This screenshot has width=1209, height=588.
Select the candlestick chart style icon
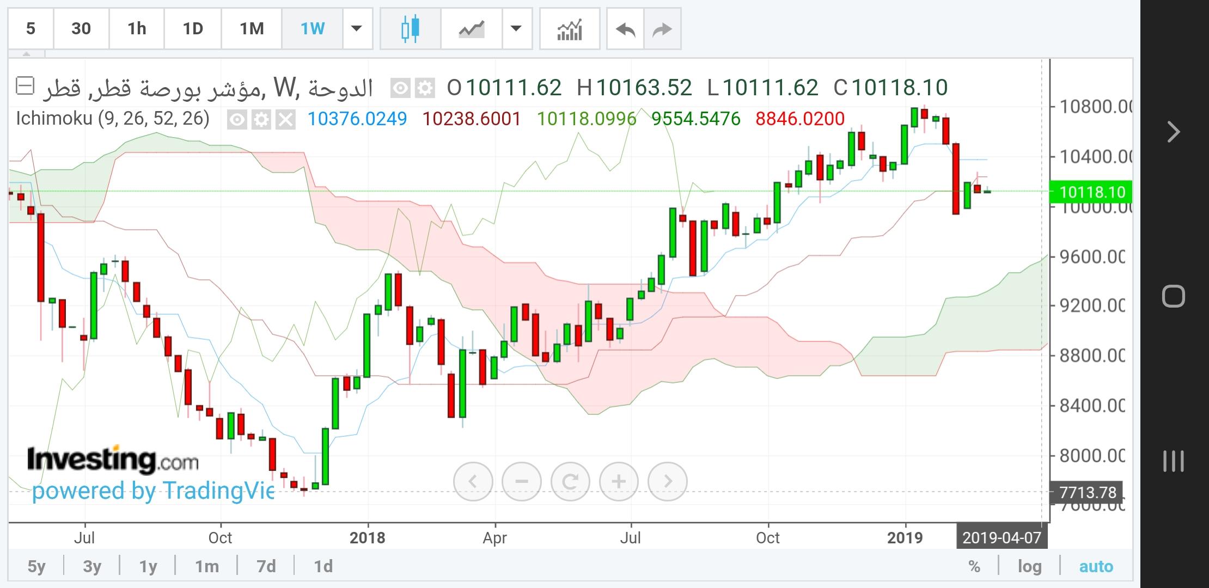[x=411, y=29]
